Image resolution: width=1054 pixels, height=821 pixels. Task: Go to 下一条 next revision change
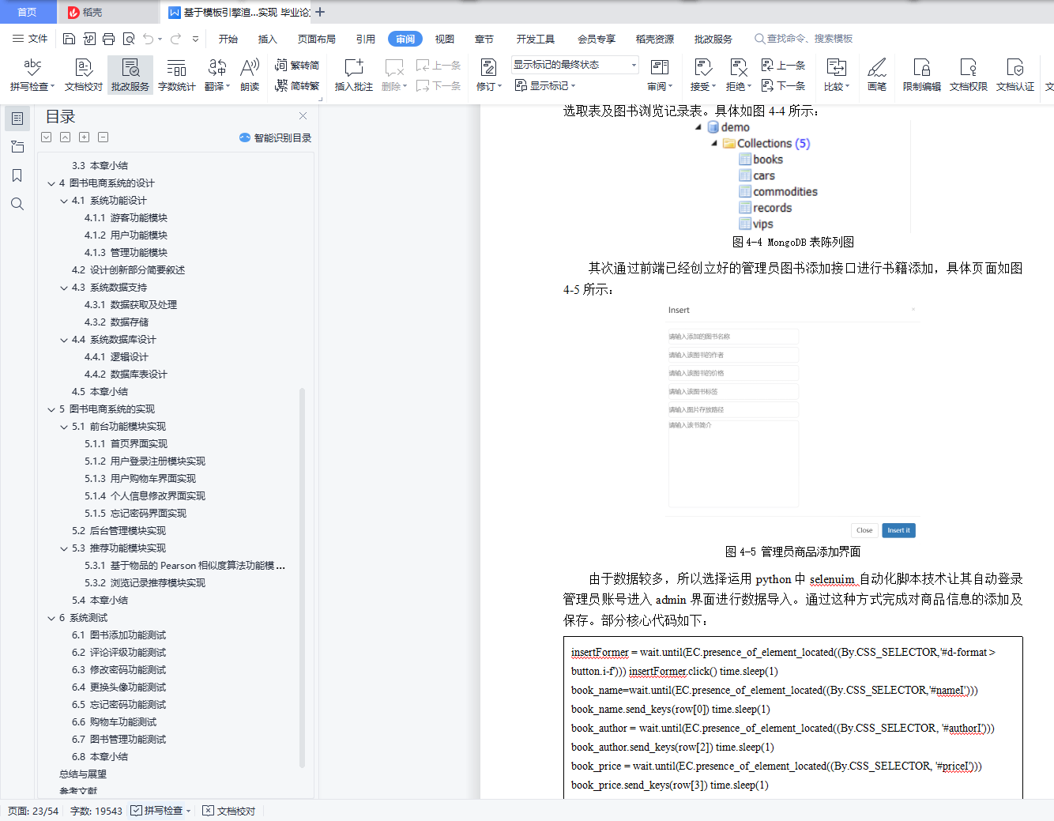click(x=783, y=85)
